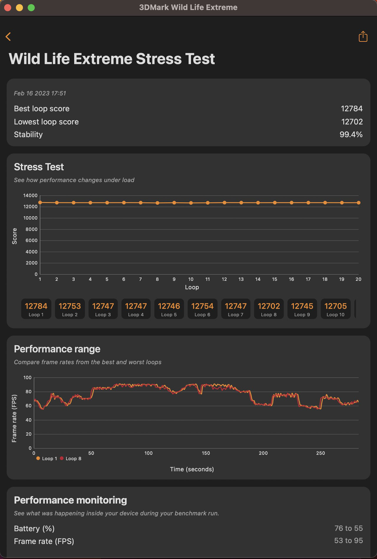
Task: Zoom the window with green button
Action: coord(31,8)
